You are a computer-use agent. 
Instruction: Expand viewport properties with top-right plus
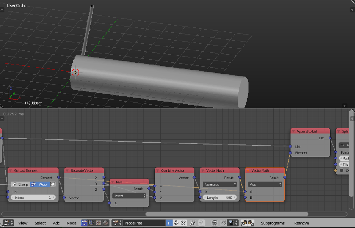click(352, 10)
